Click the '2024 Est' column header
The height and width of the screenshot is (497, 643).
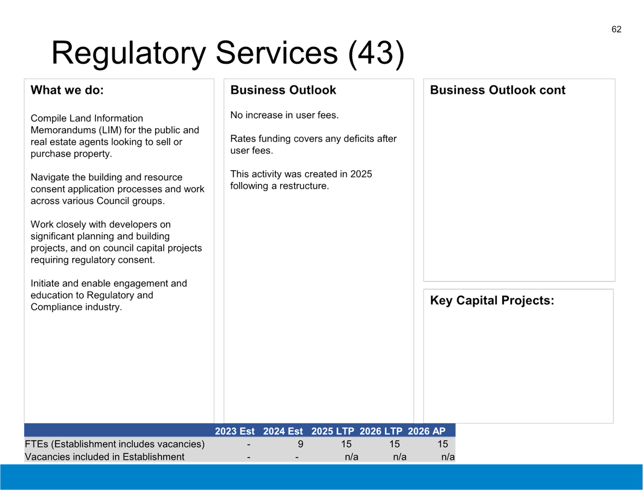283,431
